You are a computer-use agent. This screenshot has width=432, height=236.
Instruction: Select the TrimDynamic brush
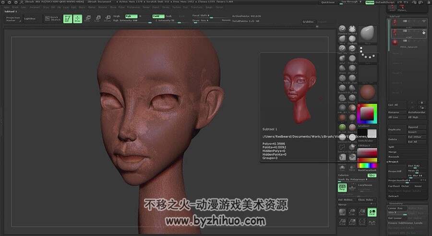tap(352, 58)
